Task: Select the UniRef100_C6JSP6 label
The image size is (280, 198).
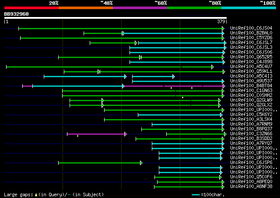Action: (251, 163)
